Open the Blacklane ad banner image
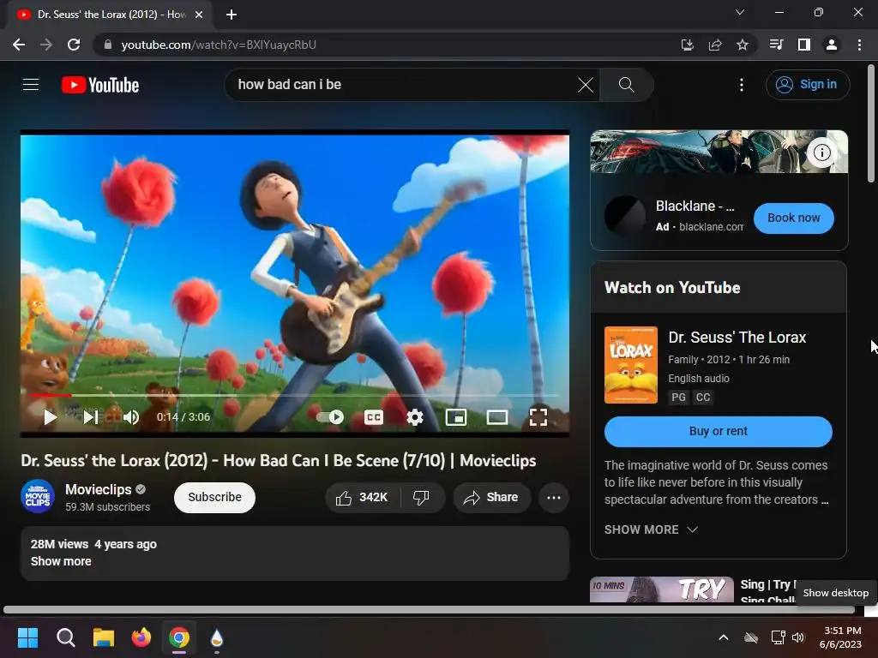 719,152
